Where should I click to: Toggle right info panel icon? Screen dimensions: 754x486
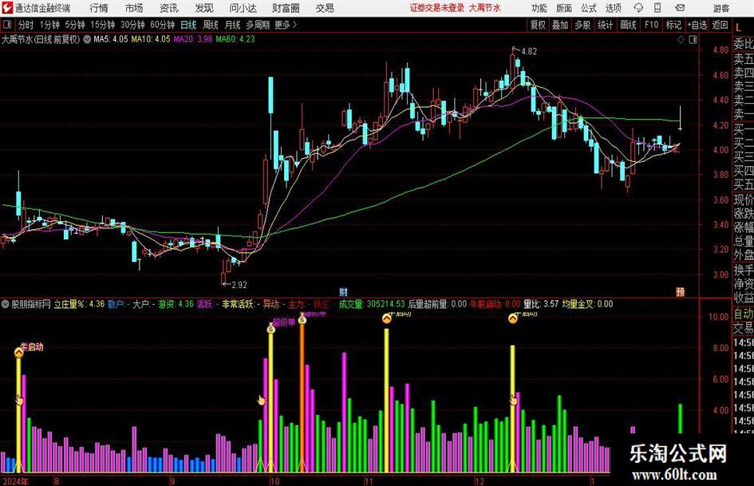[x=693, y=40]
